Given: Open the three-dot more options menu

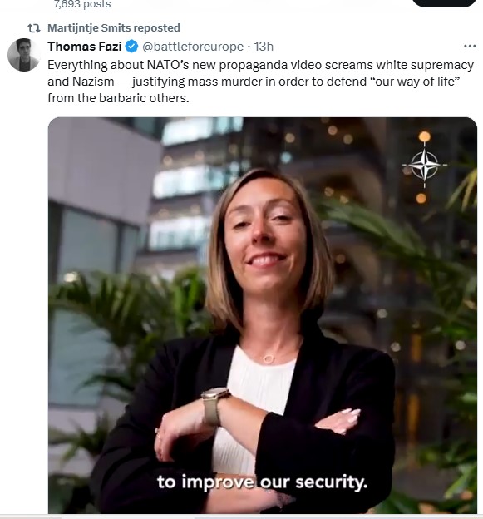Looking at the screenshot, I should pyautogui.click(x=470, y=47).
